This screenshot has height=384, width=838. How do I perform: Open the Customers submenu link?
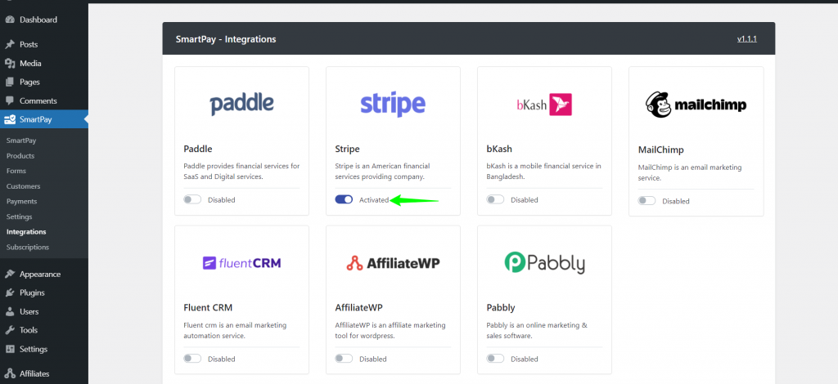[24, 186]
